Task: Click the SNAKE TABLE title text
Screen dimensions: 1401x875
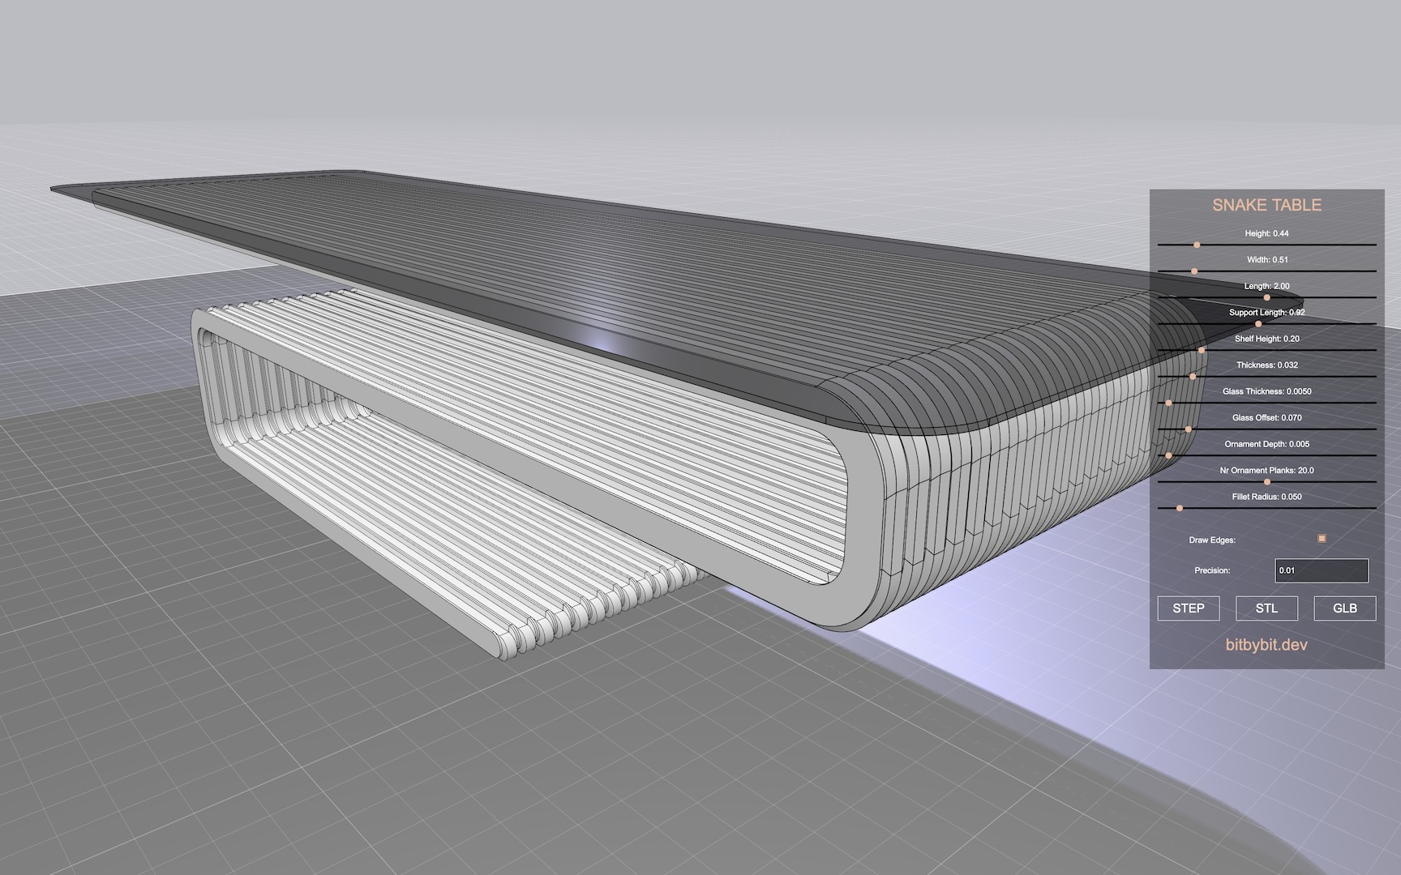Action: tap(1266, 205)
